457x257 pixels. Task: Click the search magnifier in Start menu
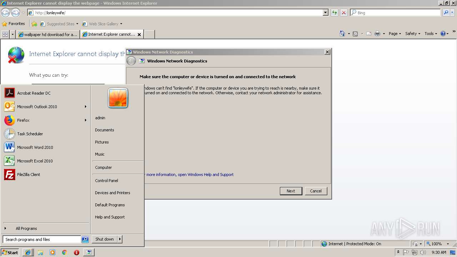(85, 240)
